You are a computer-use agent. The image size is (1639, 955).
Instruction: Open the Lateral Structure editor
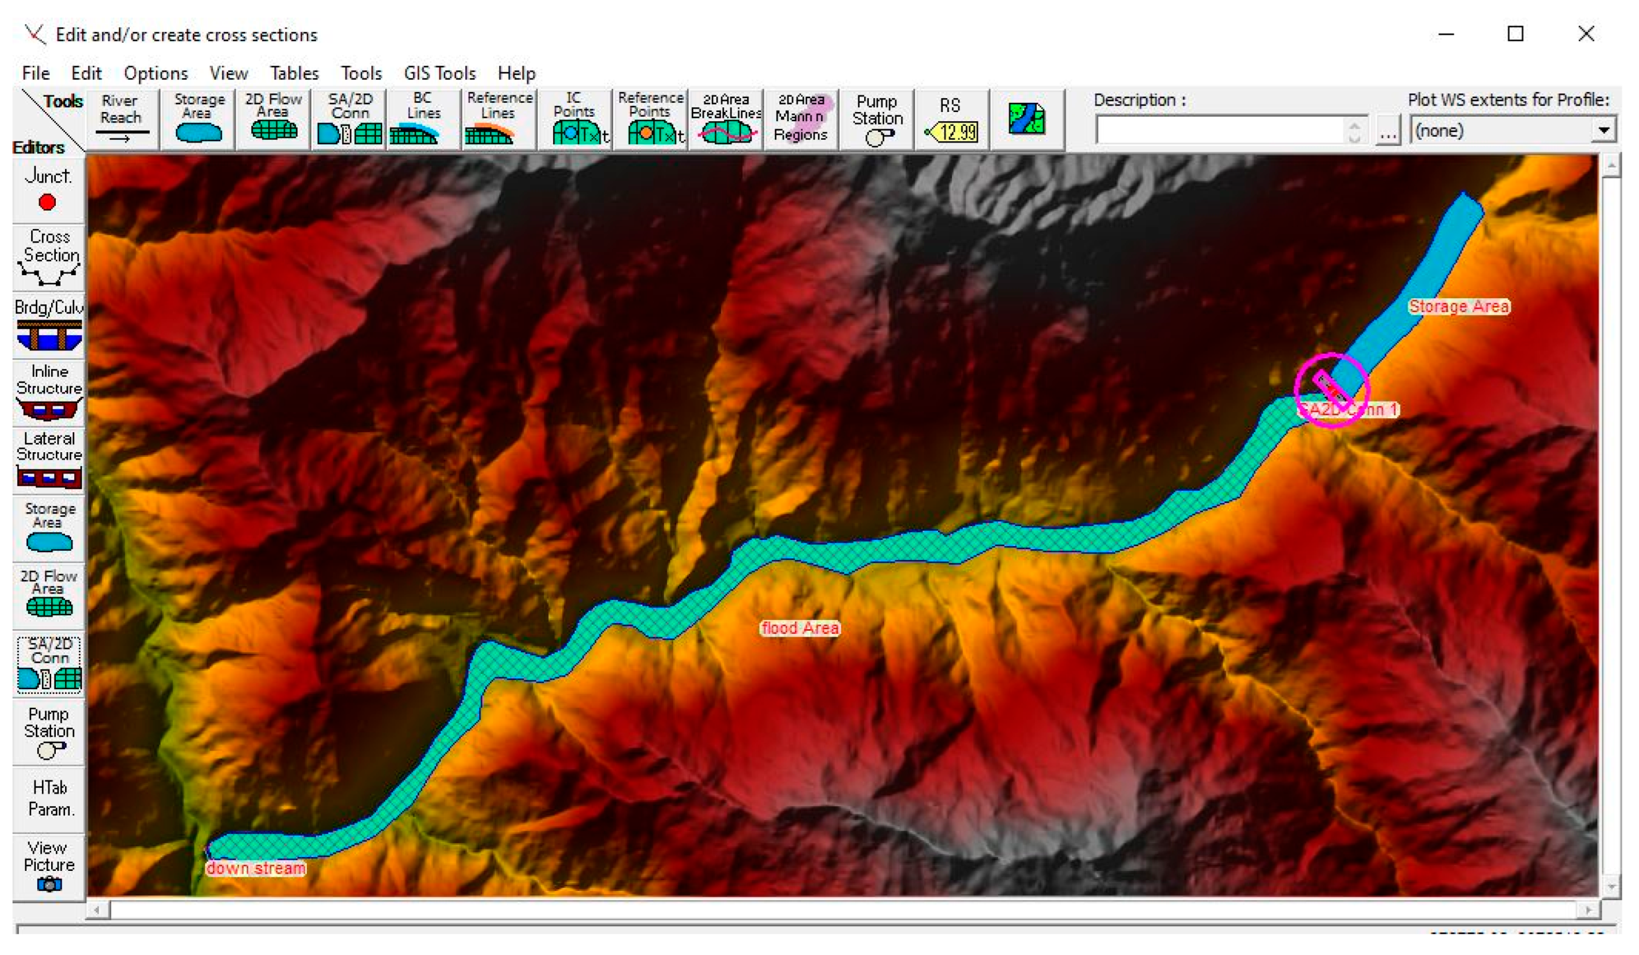point(49,460)
